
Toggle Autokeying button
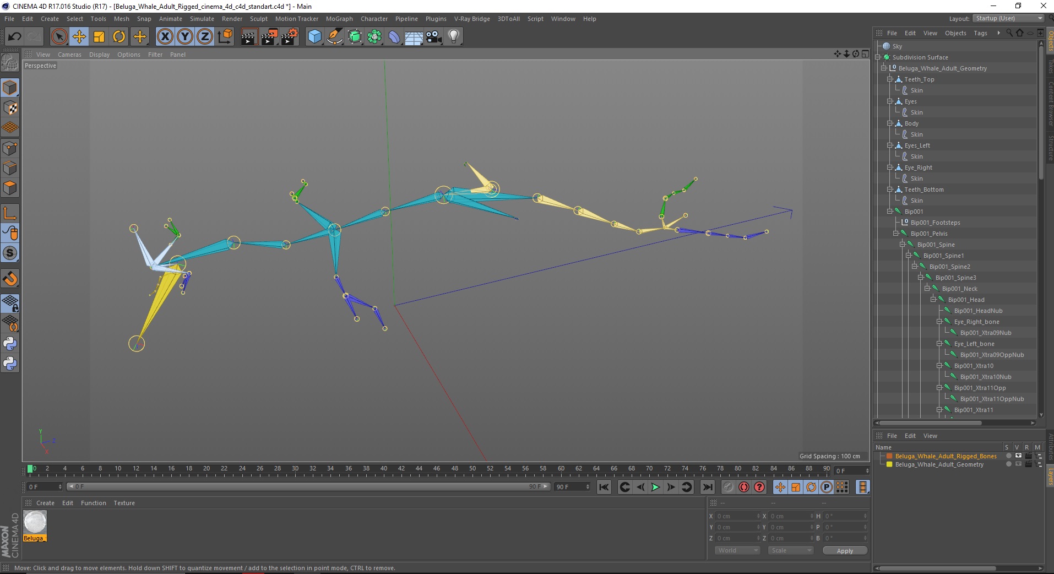pos(744,487)
